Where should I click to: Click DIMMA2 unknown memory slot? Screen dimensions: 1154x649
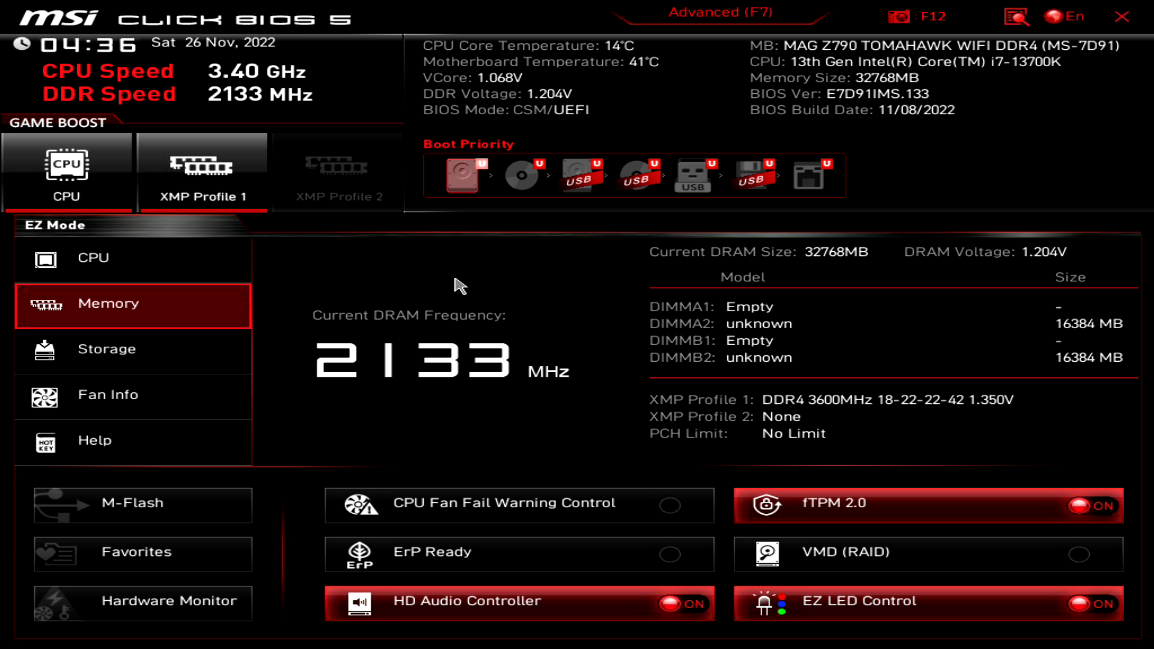click(757, 323)
